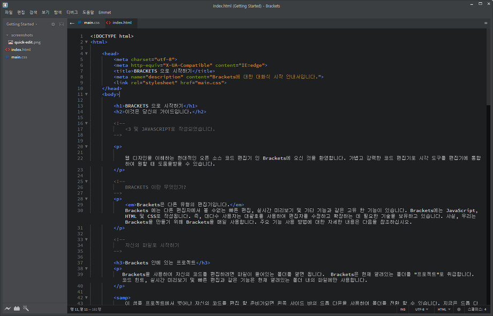Open the HTML language mode dropdown
This screenshot has height=316, width=493.
(444, 310)
